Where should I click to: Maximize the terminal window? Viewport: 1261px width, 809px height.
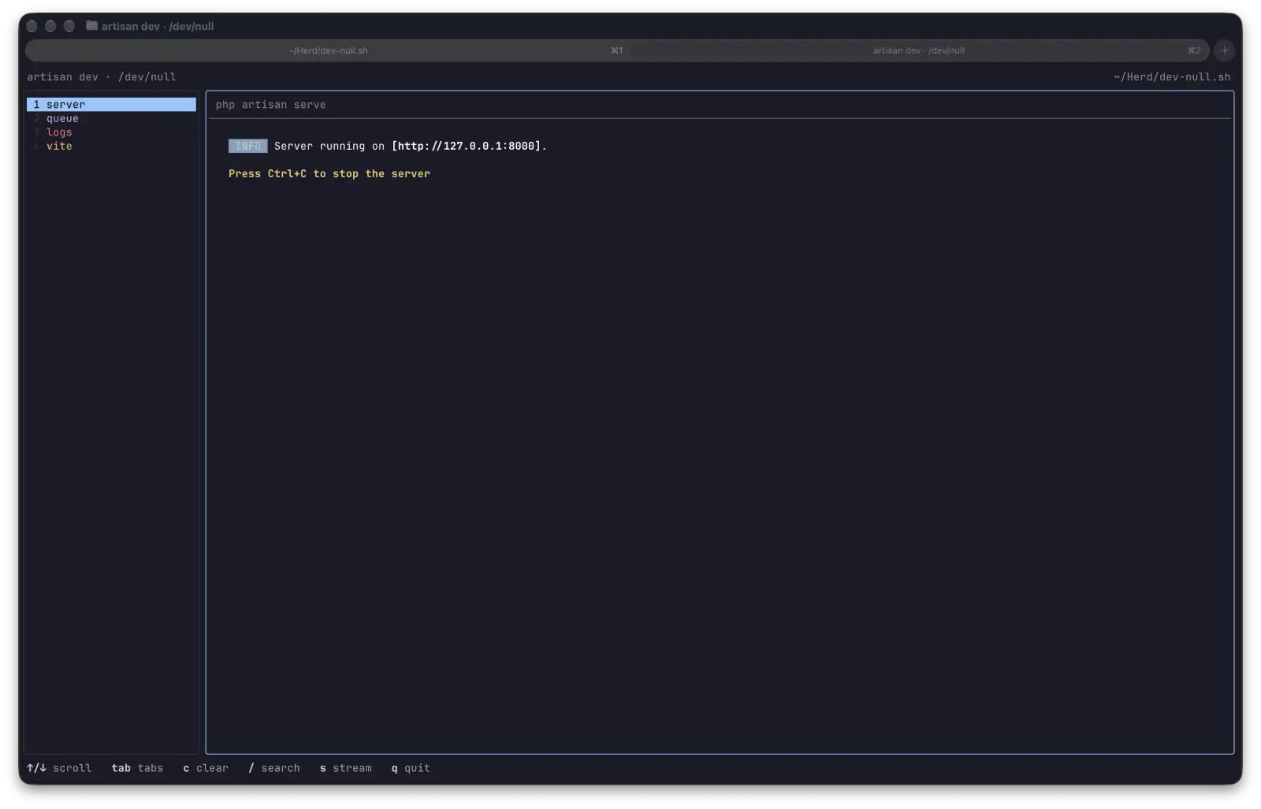pos(69,26)
